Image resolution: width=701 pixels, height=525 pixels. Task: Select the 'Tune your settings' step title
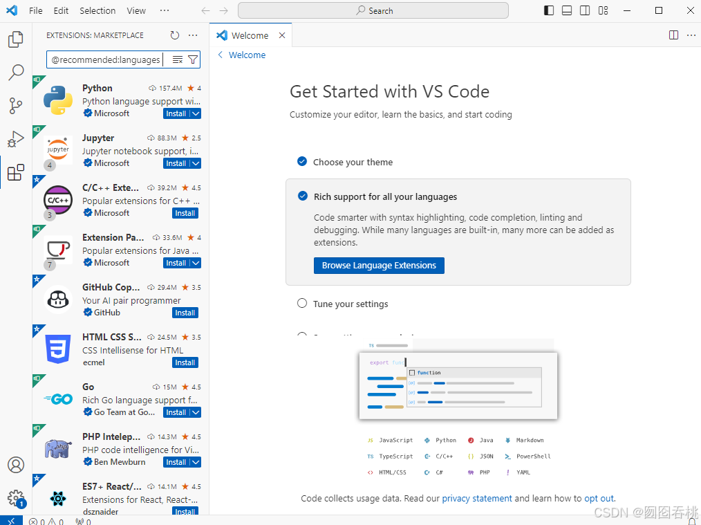tap(350, 304)
